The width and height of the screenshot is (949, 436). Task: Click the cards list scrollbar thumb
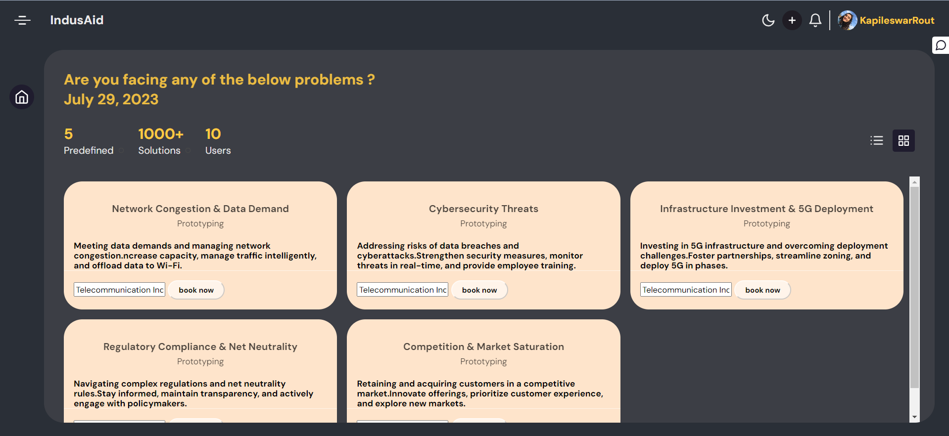click(x=914, y=287)
